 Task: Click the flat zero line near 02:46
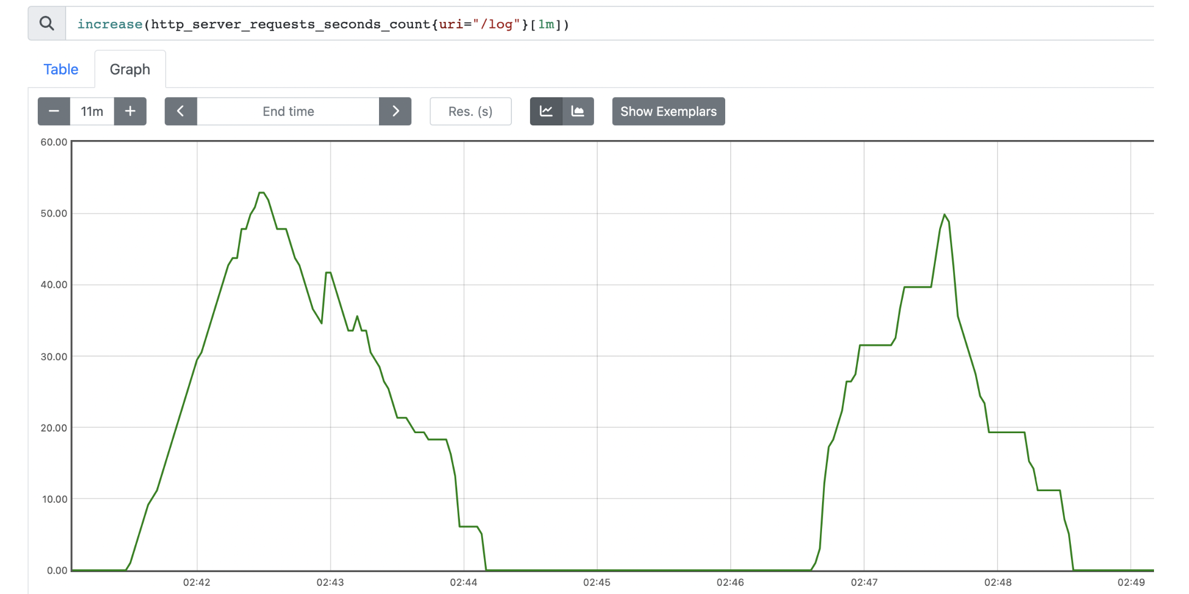click(x=731, y=570)
